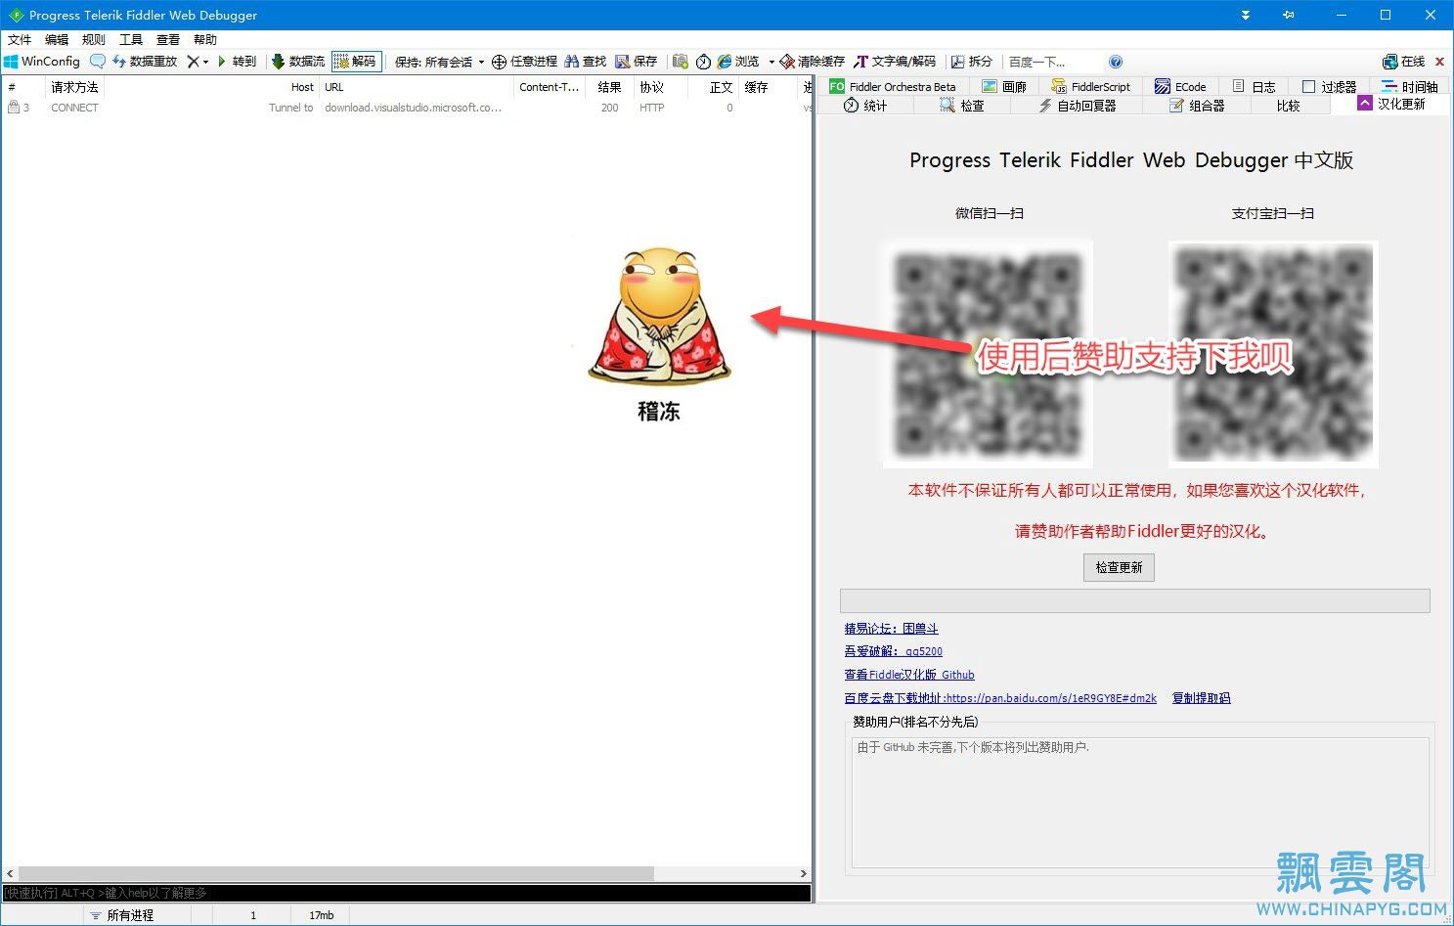Click the 保存 save button
The height and width of the screenshot is (926, 1454).
coord(637,61)
